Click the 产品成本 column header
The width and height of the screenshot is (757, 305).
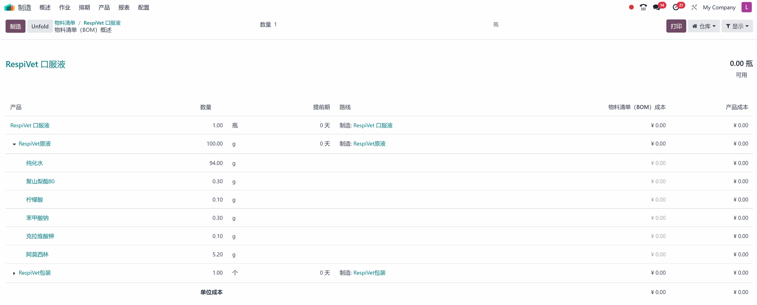[x=737, y=107]
